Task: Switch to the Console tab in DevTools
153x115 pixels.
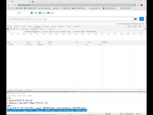Action: (x=23, y=27)
